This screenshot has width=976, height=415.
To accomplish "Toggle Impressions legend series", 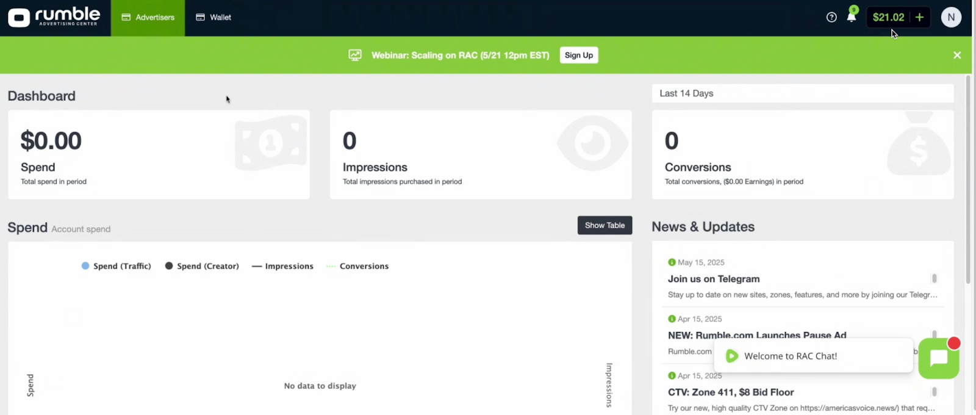I will tap(282, 266).
